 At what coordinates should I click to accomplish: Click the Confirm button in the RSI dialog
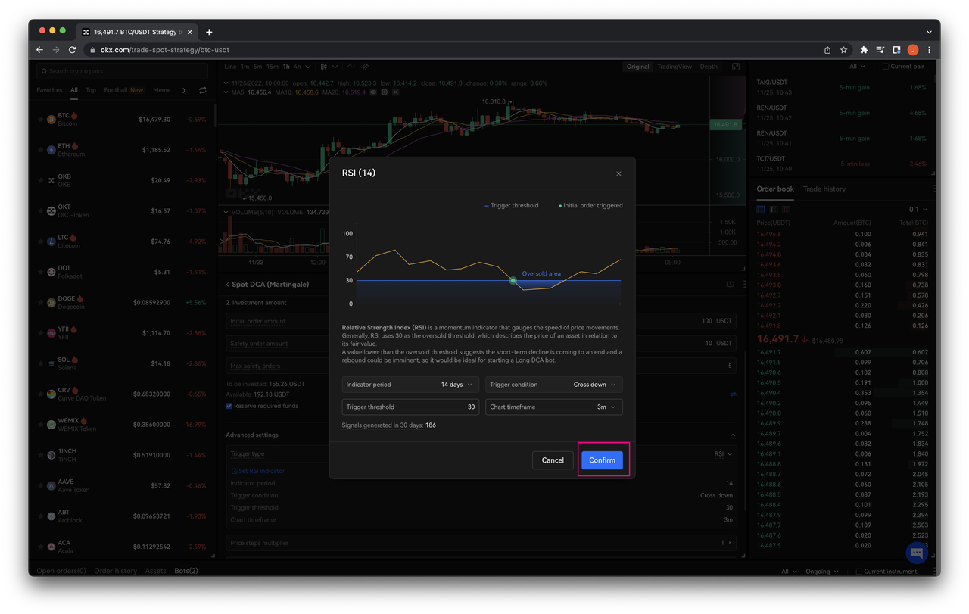(602, 460)
